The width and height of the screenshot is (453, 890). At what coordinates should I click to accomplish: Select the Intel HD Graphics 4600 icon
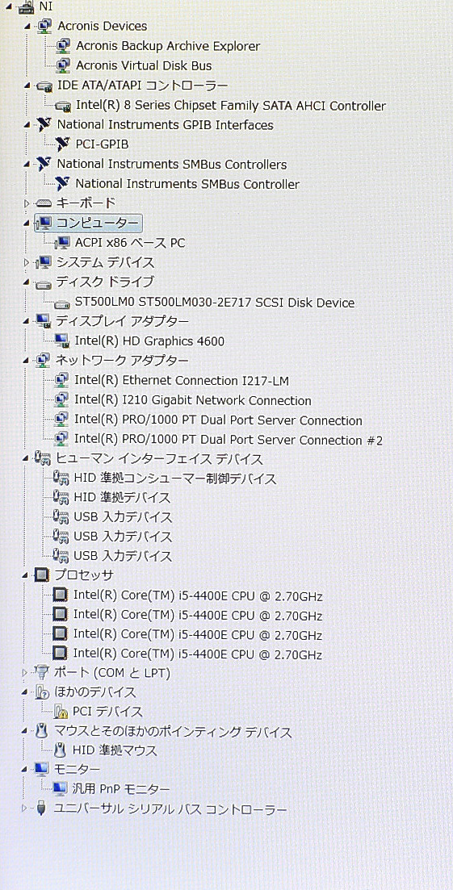click(62, 341)
